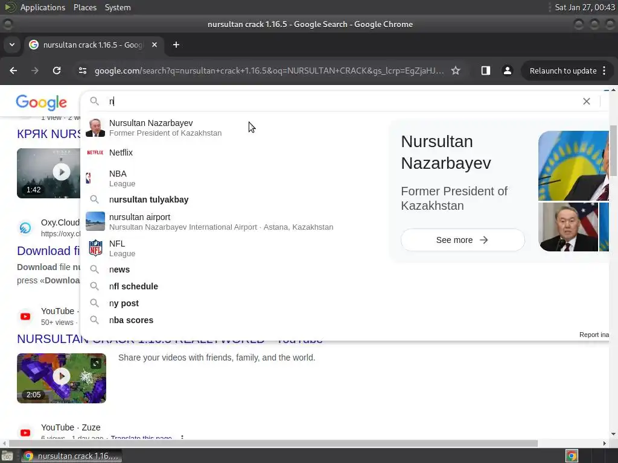Open the Applications menu

pyautogui.click(x=43, y=7)
